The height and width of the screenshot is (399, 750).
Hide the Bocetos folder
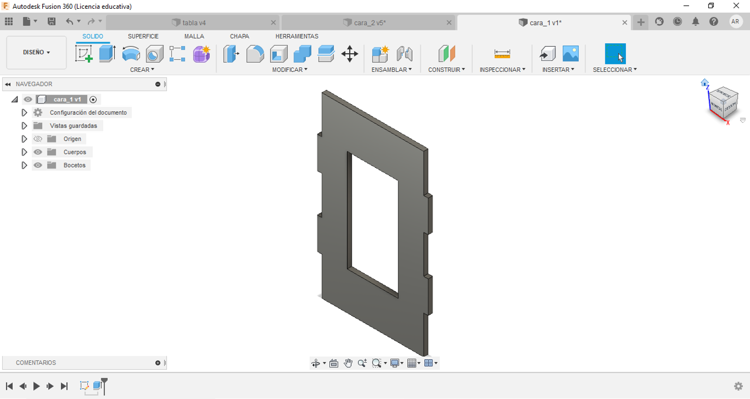[38, 166]
